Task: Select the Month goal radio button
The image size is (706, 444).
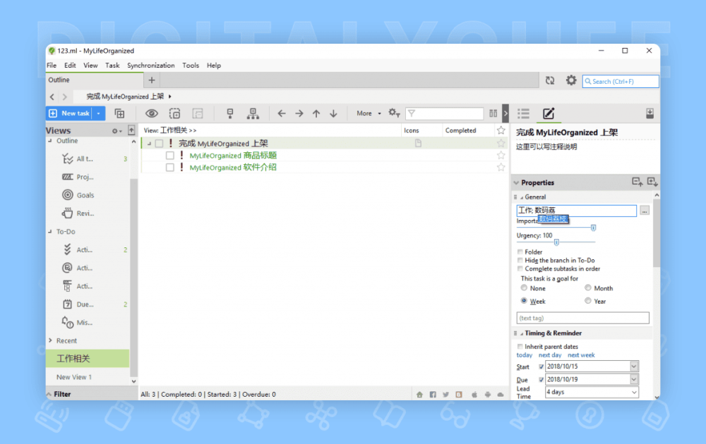Action: click(x=587, y=288)
